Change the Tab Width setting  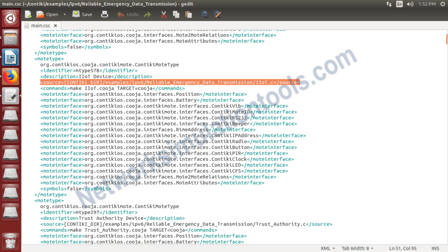point(357,248)
